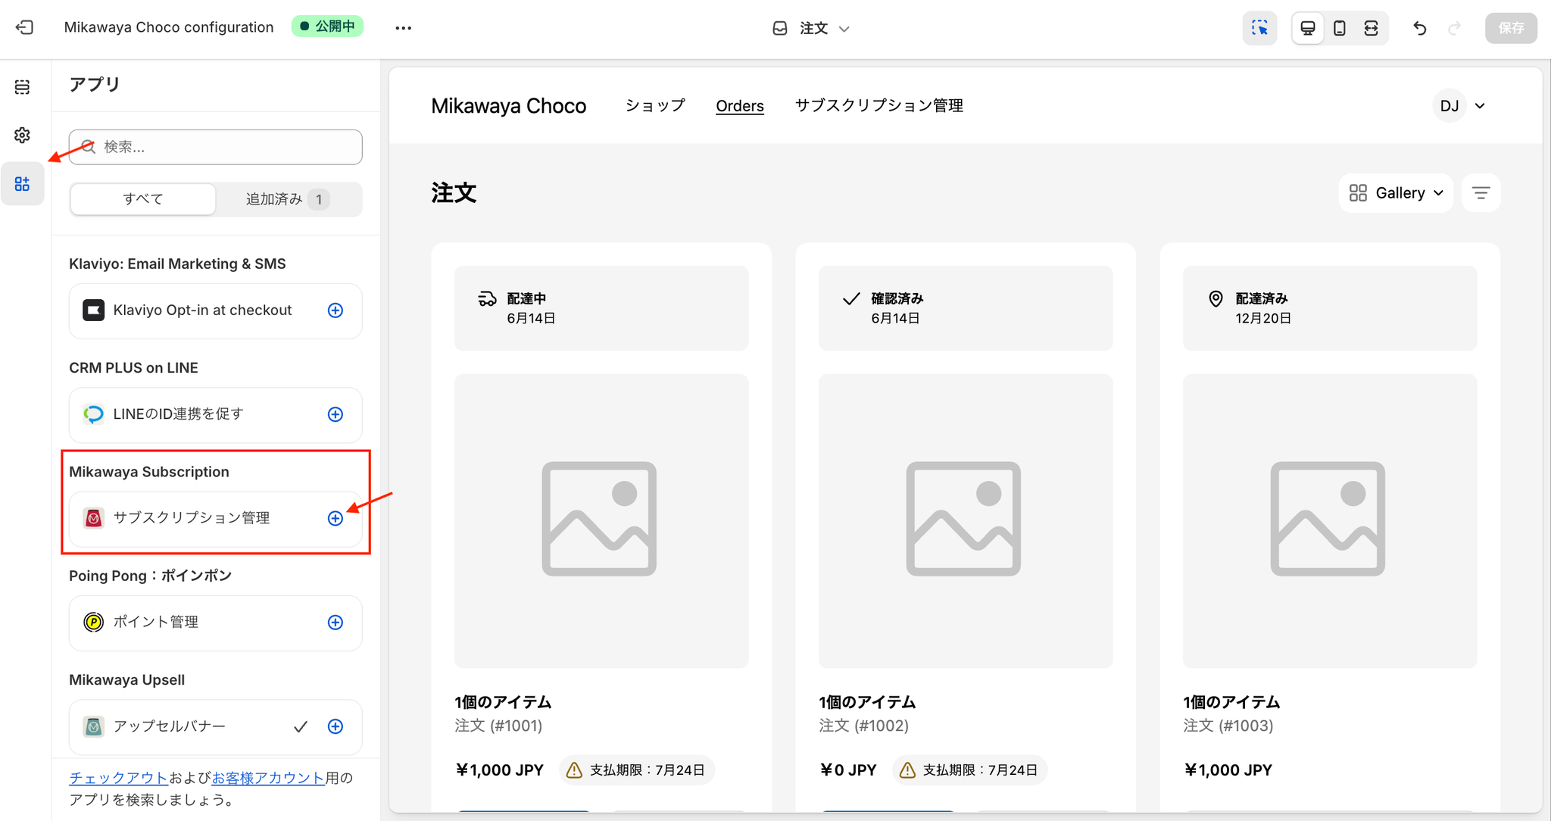Click the 注文 (#1003) text
This screenshot has width=1551, height=821.
[1228, 726]
